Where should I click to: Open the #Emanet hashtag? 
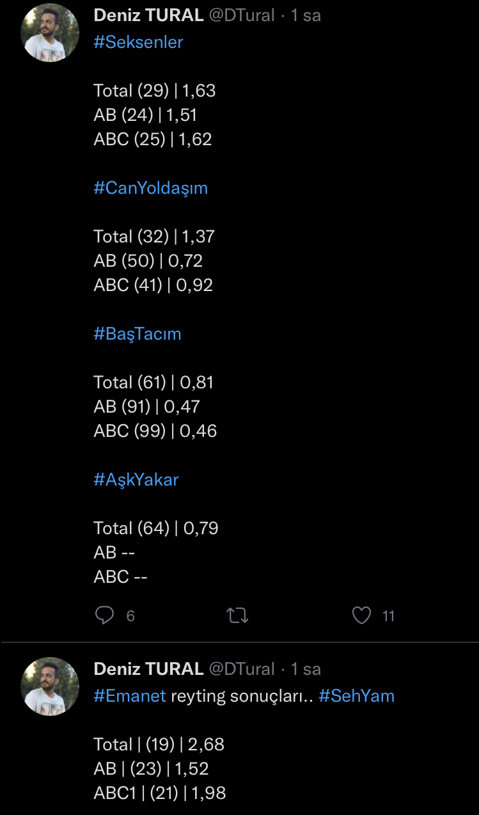point(130,696)
